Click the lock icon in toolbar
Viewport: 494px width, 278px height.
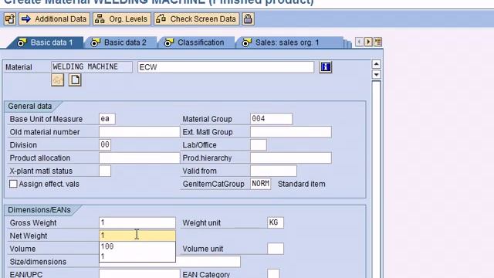249,19
